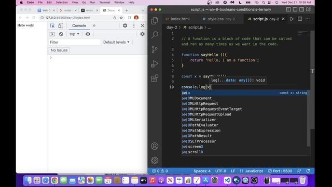This screenshot has height=187, width=332.
Task: Open notifications bell in the status bar
Action: pyautogui.click(x=308, y=171)
